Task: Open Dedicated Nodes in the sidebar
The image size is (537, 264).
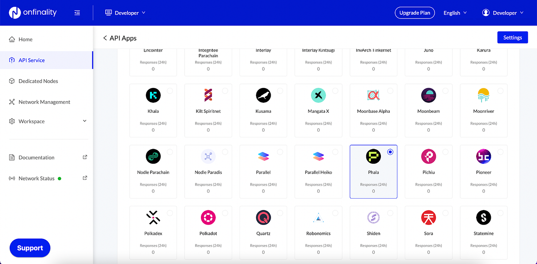Action: pos(46,81)
